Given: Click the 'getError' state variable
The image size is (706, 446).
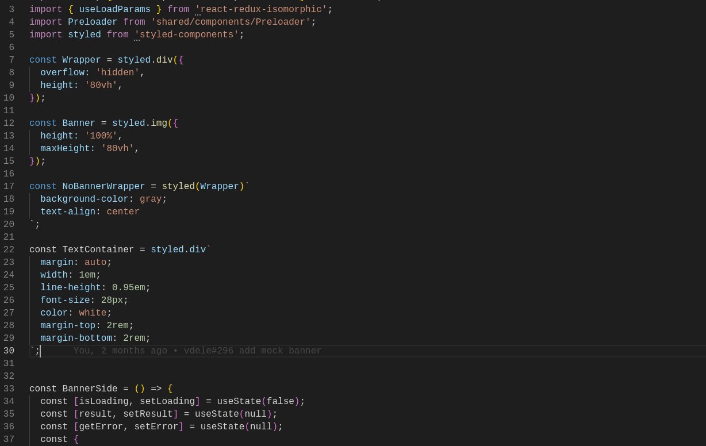Looking at the screenshot, I should [x=101, y=426].
